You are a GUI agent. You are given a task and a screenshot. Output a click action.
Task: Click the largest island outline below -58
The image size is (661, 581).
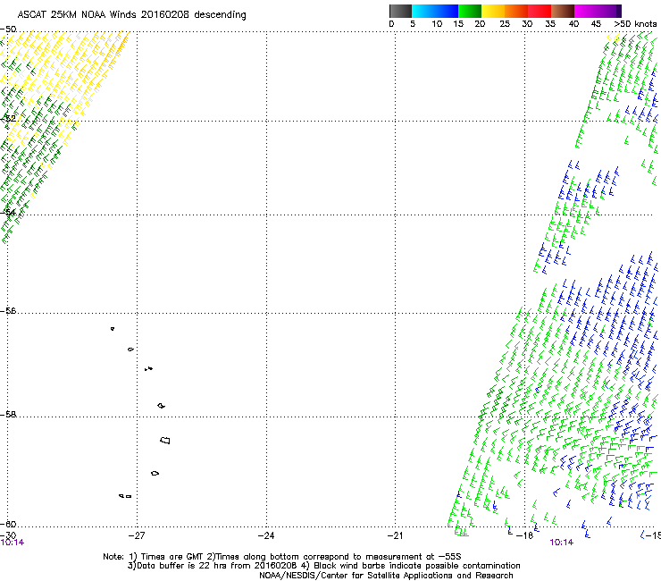click(165, 440)
